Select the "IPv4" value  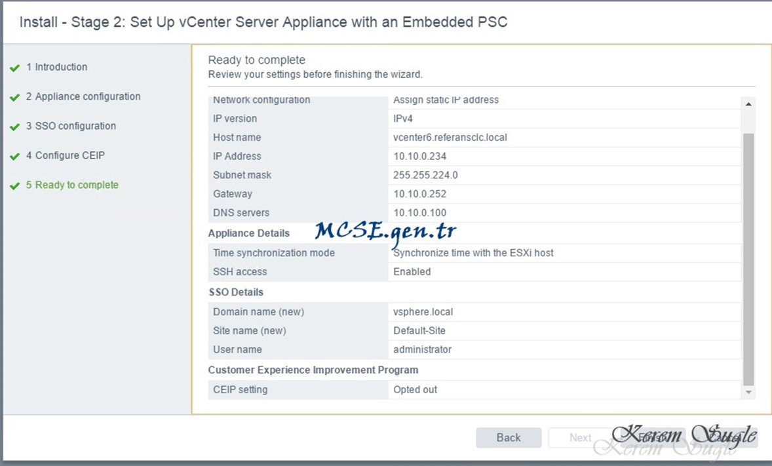(x=403, y=119)
